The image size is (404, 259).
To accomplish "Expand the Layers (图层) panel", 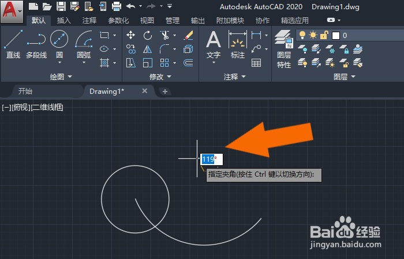I will pyautogui.click(x=345, y=77).
